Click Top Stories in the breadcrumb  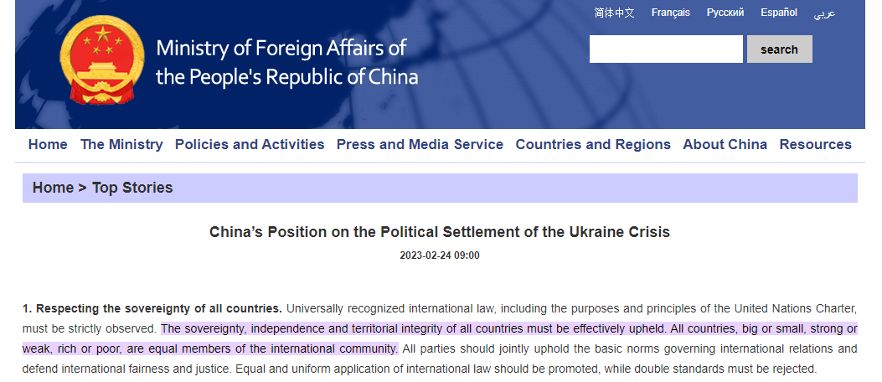(x=132, y=188)
